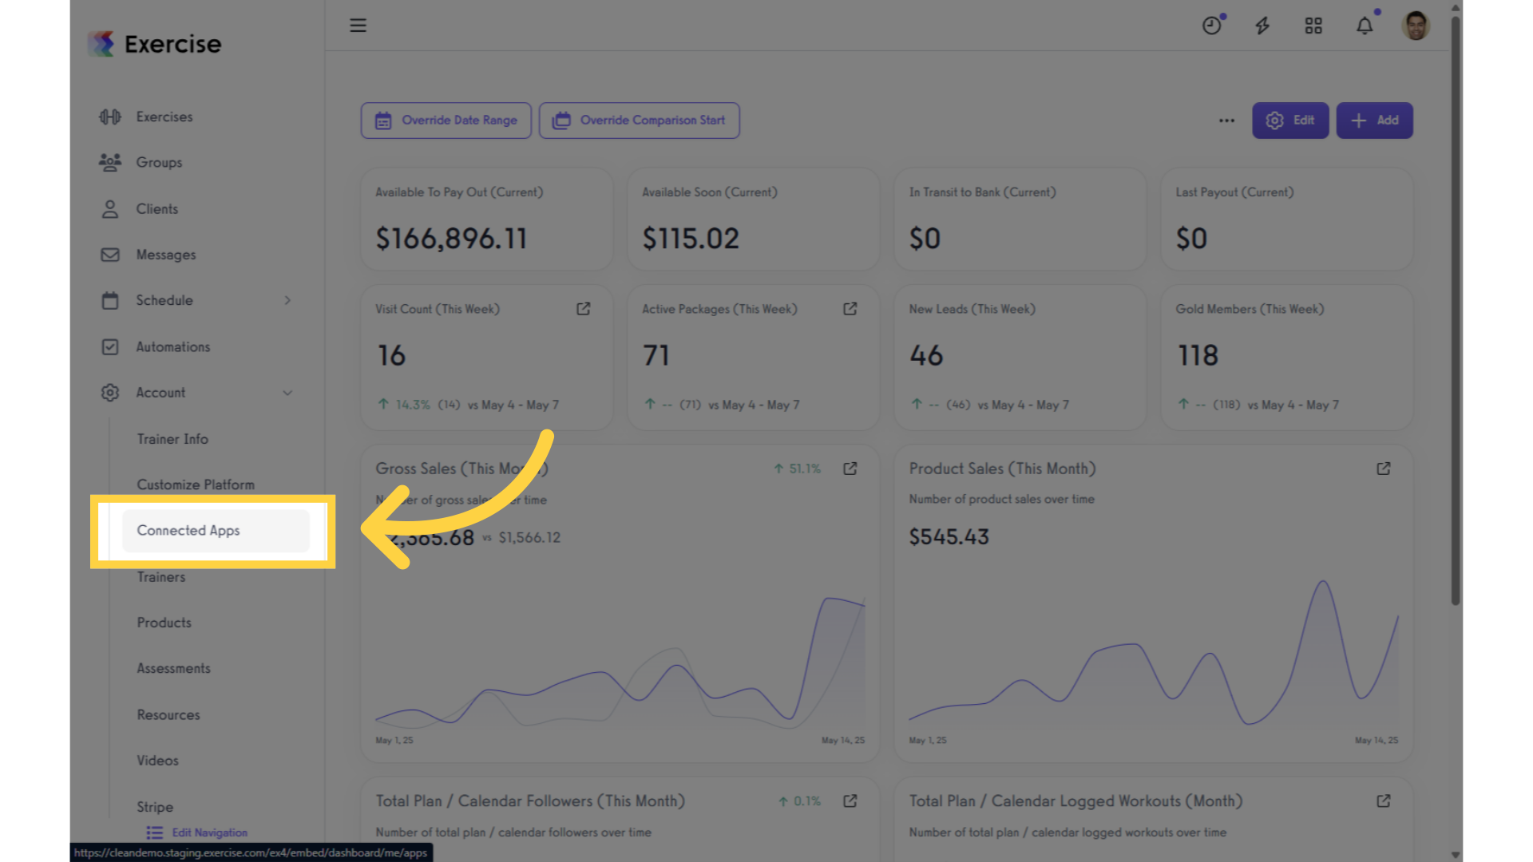Open the clock timer icon in header
Viewport: 1533px width, 862px height.
1212,26
